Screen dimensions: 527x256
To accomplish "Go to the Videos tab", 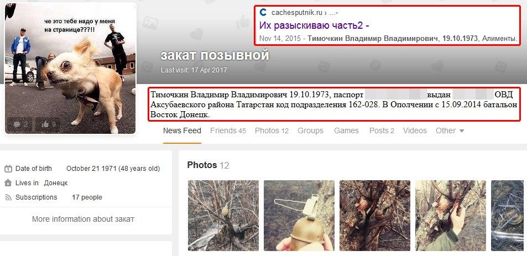I will tap(415, 130).
